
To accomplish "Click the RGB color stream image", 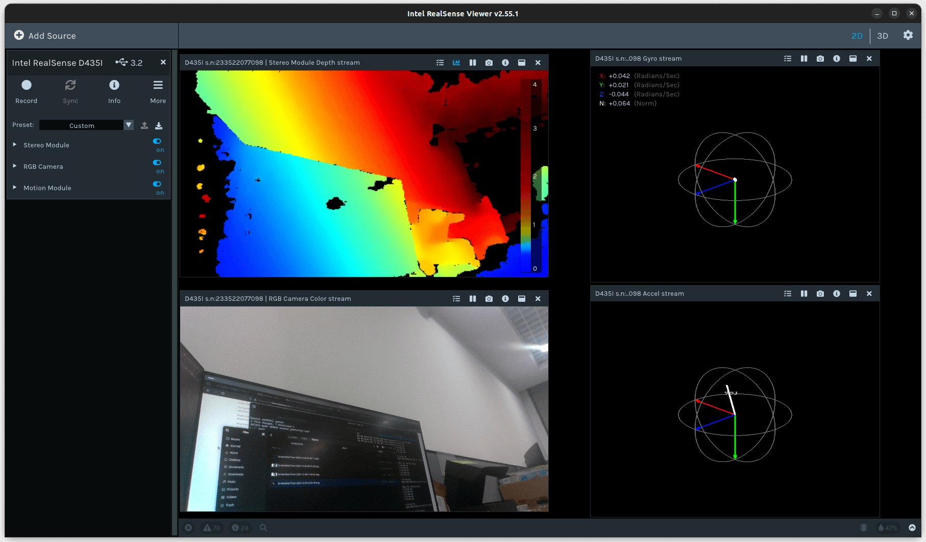I will point(364,409).
